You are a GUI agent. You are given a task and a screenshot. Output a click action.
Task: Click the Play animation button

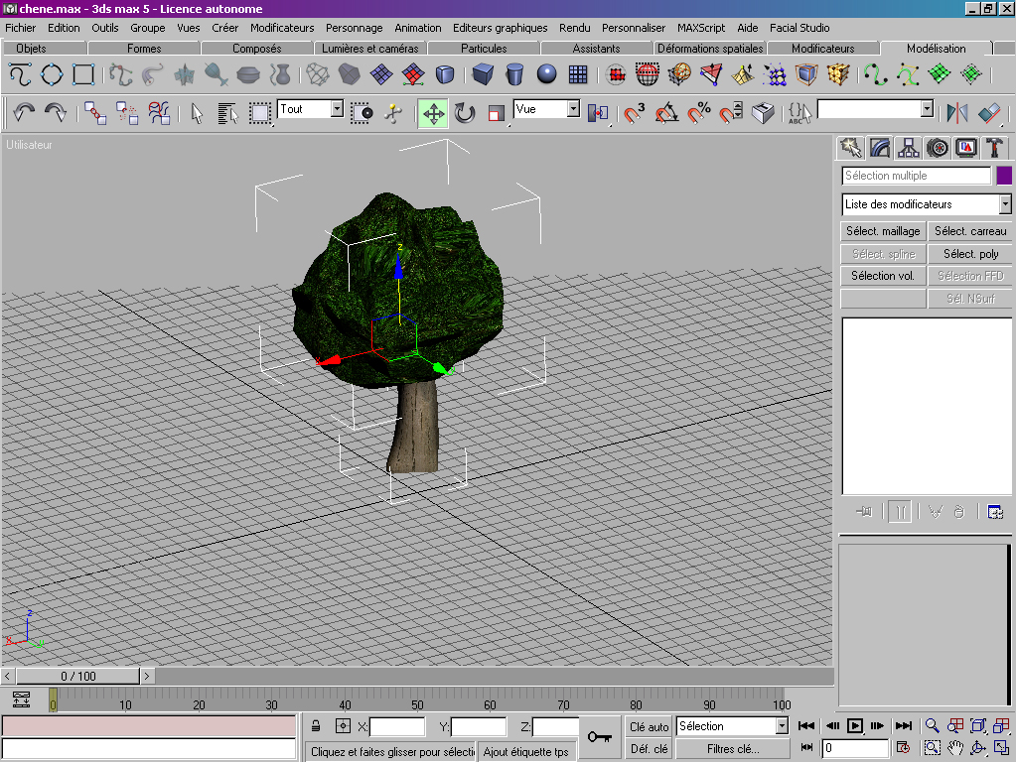[x=855, y=725]
